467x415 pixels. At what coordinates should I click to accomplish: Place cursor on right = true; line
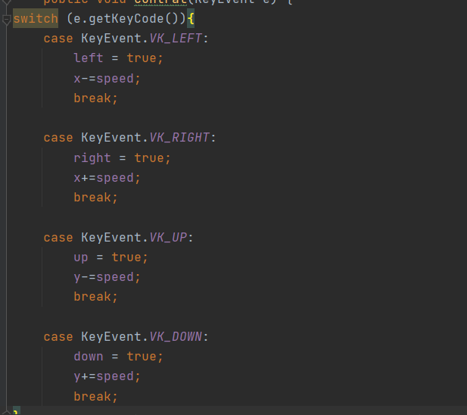pos(122,158)
